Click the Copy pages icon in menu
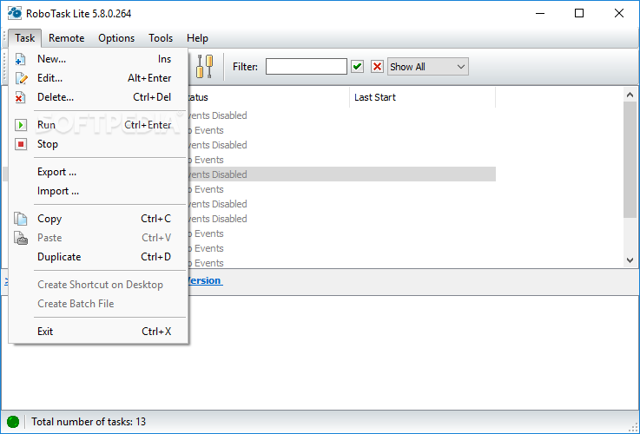Image resolution: width=640 pixels, height=434 pixels. [21, 219]
